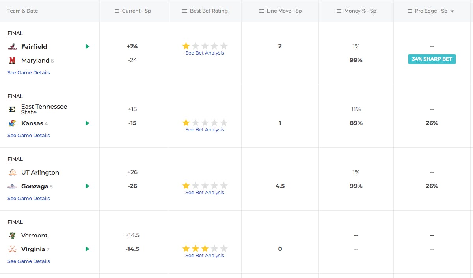Click the Fairfield team logo icon

pyautogui.click(x=12, y=47)
